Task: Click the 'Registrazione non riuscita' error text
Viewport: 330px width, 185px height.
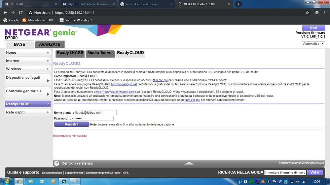Action: coord(70,136)
